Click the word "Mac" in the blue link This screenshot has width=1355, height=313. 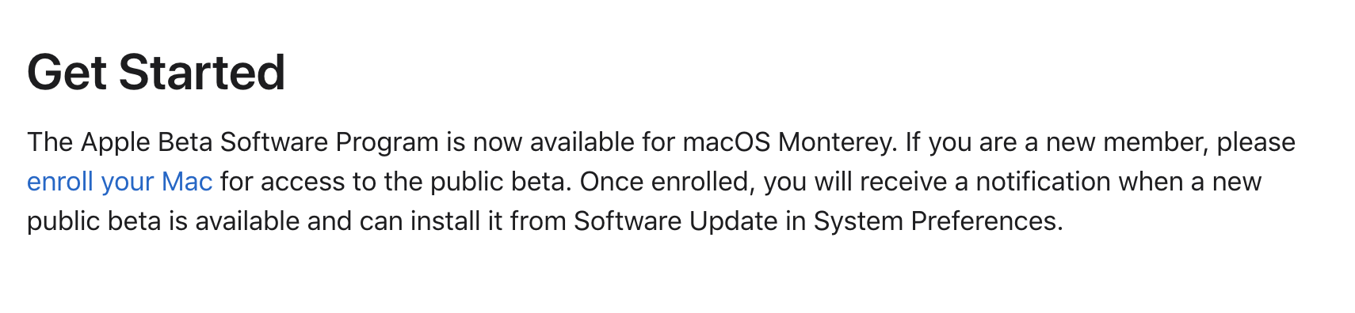point(187,182)
